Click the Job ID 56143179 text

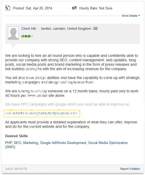pos(16,169)
